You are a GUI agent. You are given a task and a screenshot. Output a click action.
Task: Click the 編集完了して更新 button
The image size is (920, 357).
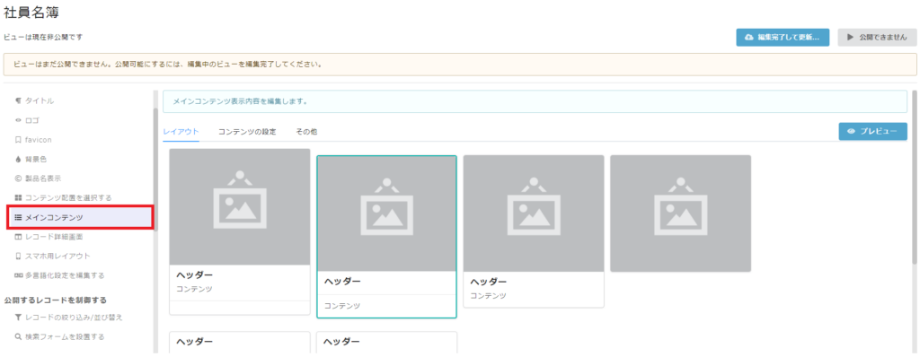pyautogui.click(x=783, y=38)
